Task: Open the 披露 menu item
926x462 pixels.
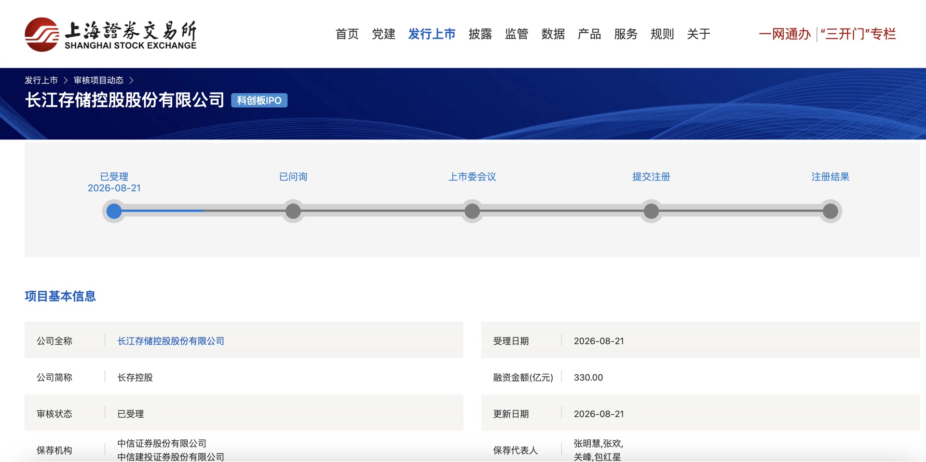Action: pos(480,34)
